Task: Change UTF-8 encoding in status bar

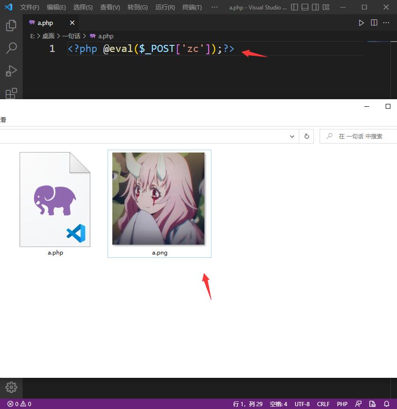Action: (x=302, y=404)
